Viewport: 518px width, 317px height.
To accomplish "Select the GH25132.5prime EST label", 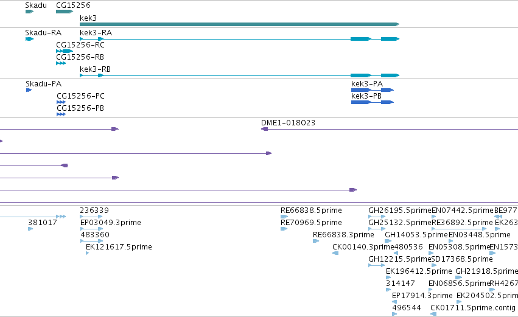I will pos(400,223).
